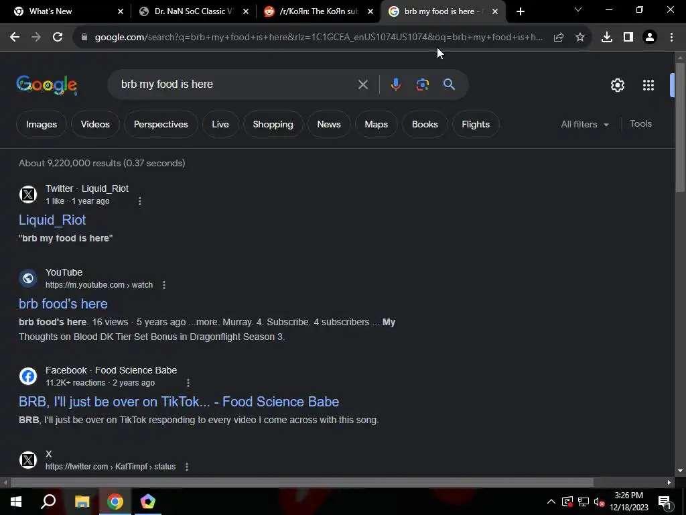Click the vertical page scrollbar
Image resolution: width=686 pixels, height=515 pixels.
tap(680, 127)
